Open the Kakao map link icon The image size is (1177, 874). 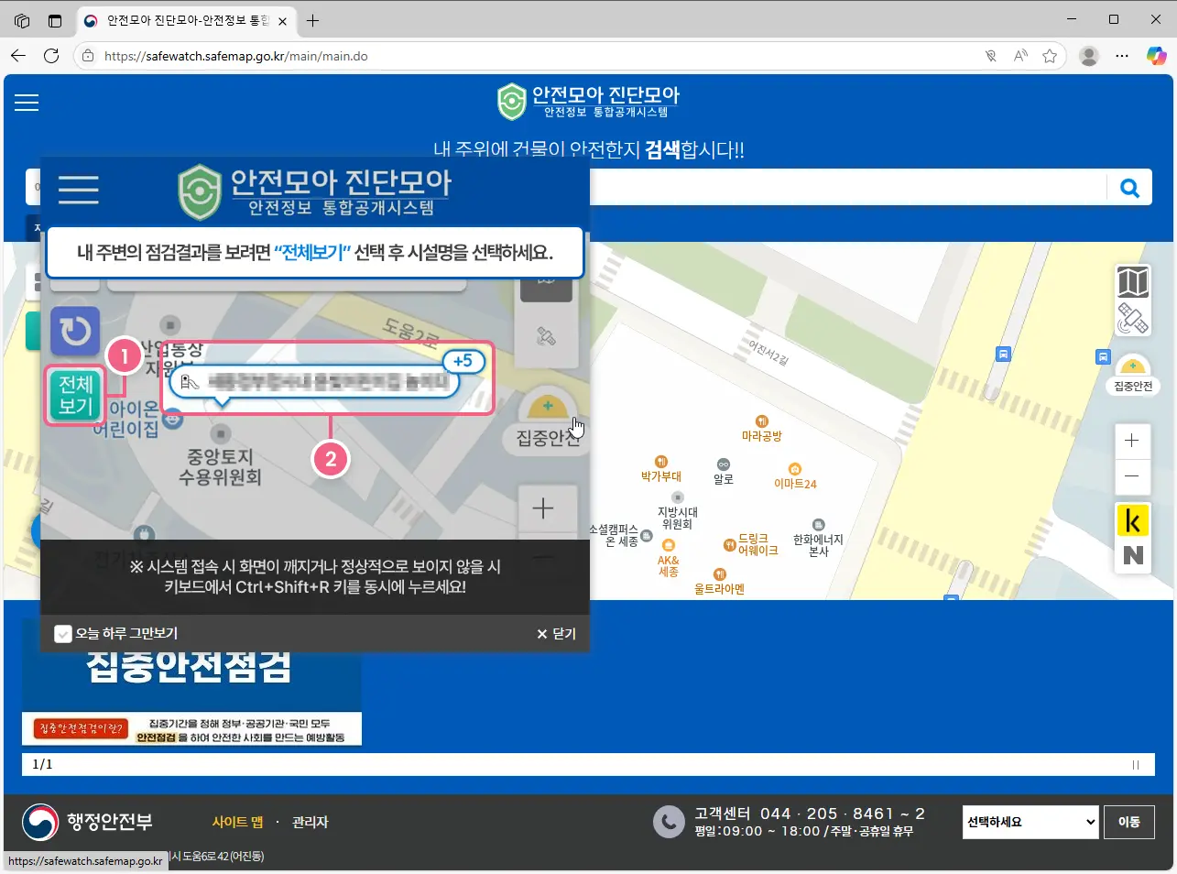tap(1133, 520)
